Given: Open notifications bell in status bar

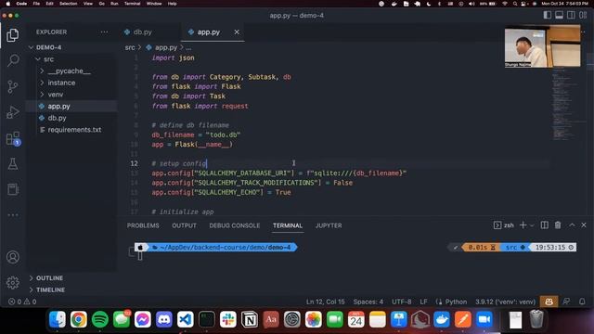Looking at the screenshot, I should pyautogui.click(x=582, y=302).
